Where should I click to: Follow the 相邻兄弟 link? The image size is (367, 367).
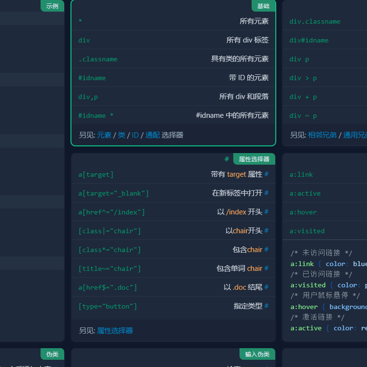click(x=322, y=135)
